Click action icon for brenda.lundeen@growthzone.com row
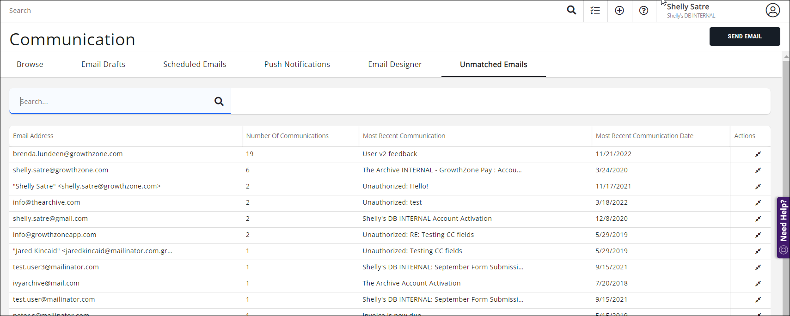This screenshot has height=316, width=790. point(758,154)
